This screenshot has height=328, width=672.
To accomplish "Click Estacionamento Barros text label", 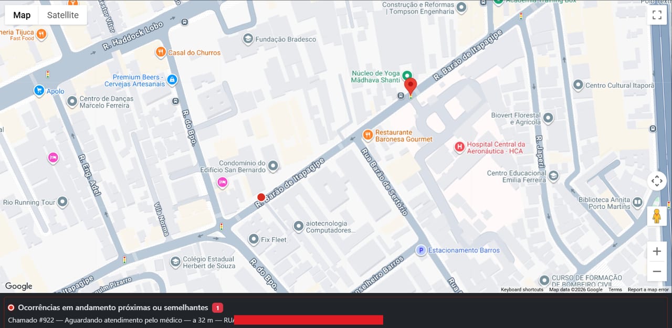I will point(464,250).
